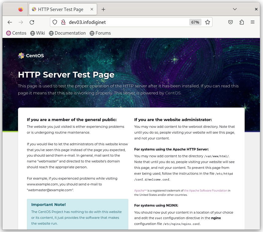Open the tracking protection shield icon
This screenshot has width=263, height=232.
tap(55, 22)
